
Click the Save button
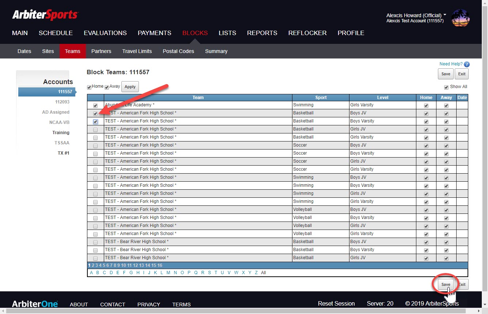point(446,284)
